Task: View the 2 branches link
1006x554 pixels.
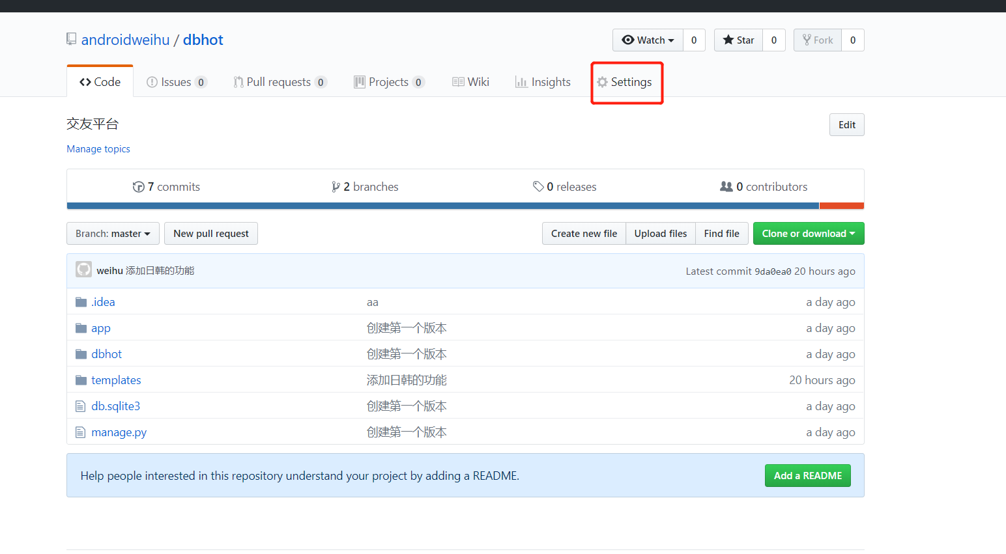Action: click(365, 187)
